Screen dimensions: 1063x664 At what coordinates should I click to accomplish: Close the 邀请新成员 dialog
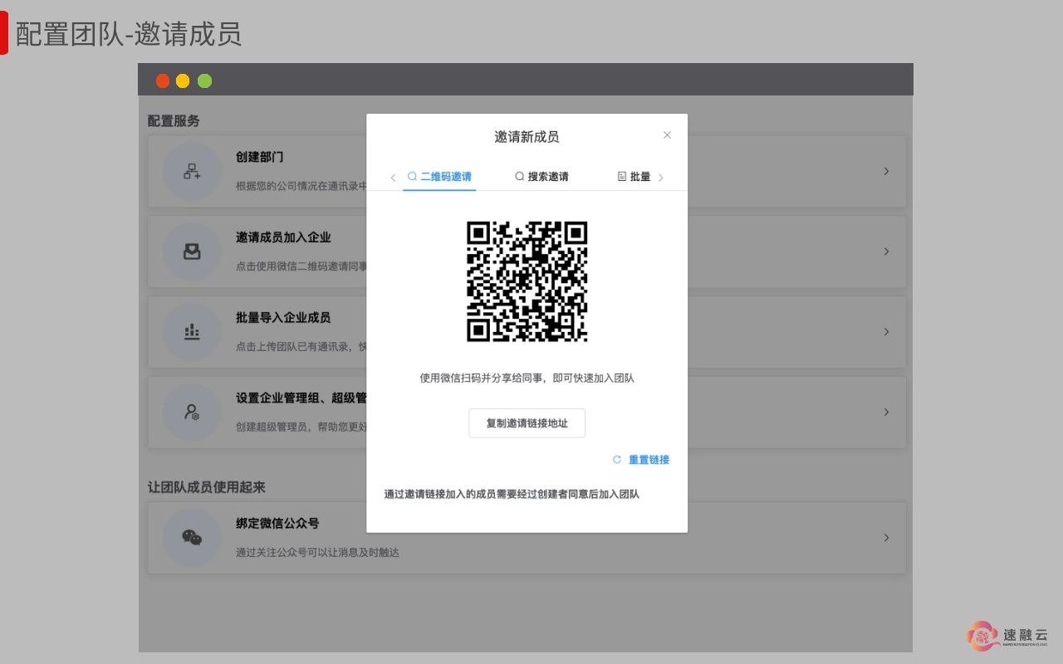(x=667, y=135)
